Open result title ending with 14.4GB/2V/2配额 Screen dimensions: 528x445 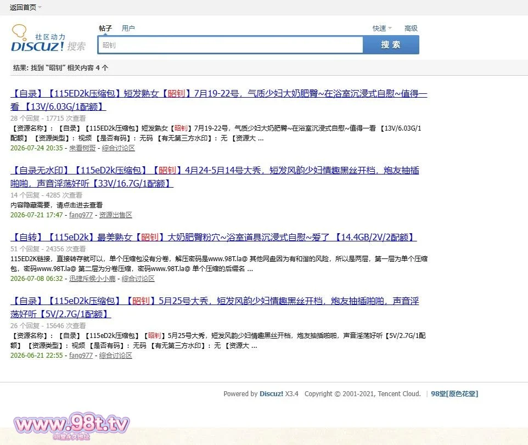(214, 237)
